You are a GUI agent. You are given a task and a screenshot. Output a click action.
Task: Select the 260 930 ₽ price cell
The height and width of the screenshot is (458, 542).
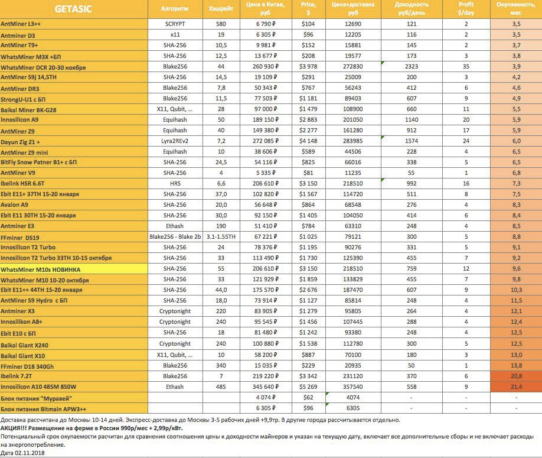click(x=266, y=67)
